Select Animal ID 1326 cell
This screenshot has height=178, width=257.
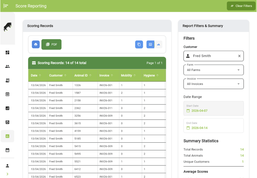coord(85,85)
